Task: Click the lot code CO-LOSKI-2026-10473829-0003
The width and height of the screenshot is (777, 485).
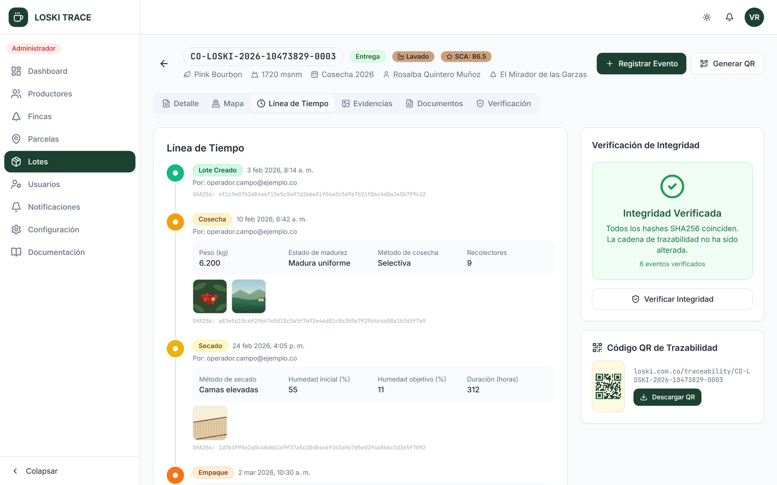Action: [x=263, y=57]
